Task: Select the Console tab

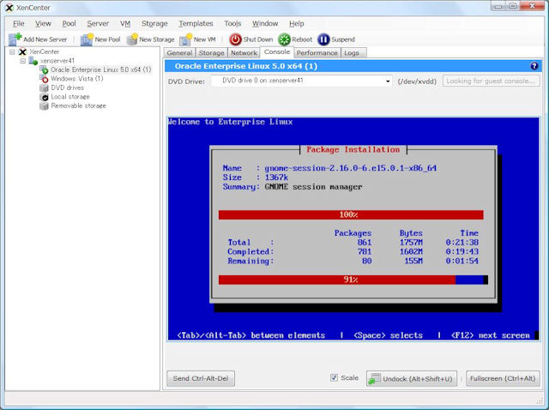Action: click(277, 51)
